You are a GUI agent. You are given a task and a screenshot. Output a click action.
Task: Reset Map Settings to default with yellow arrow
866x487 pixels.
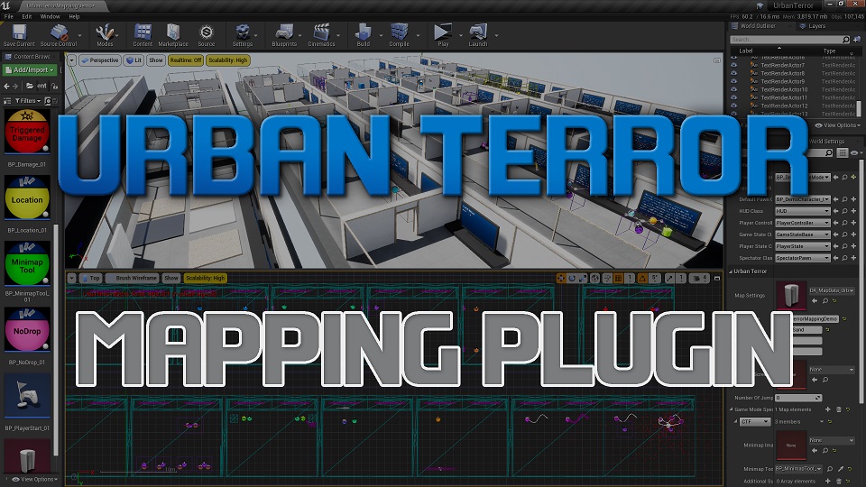coord(834,301)
